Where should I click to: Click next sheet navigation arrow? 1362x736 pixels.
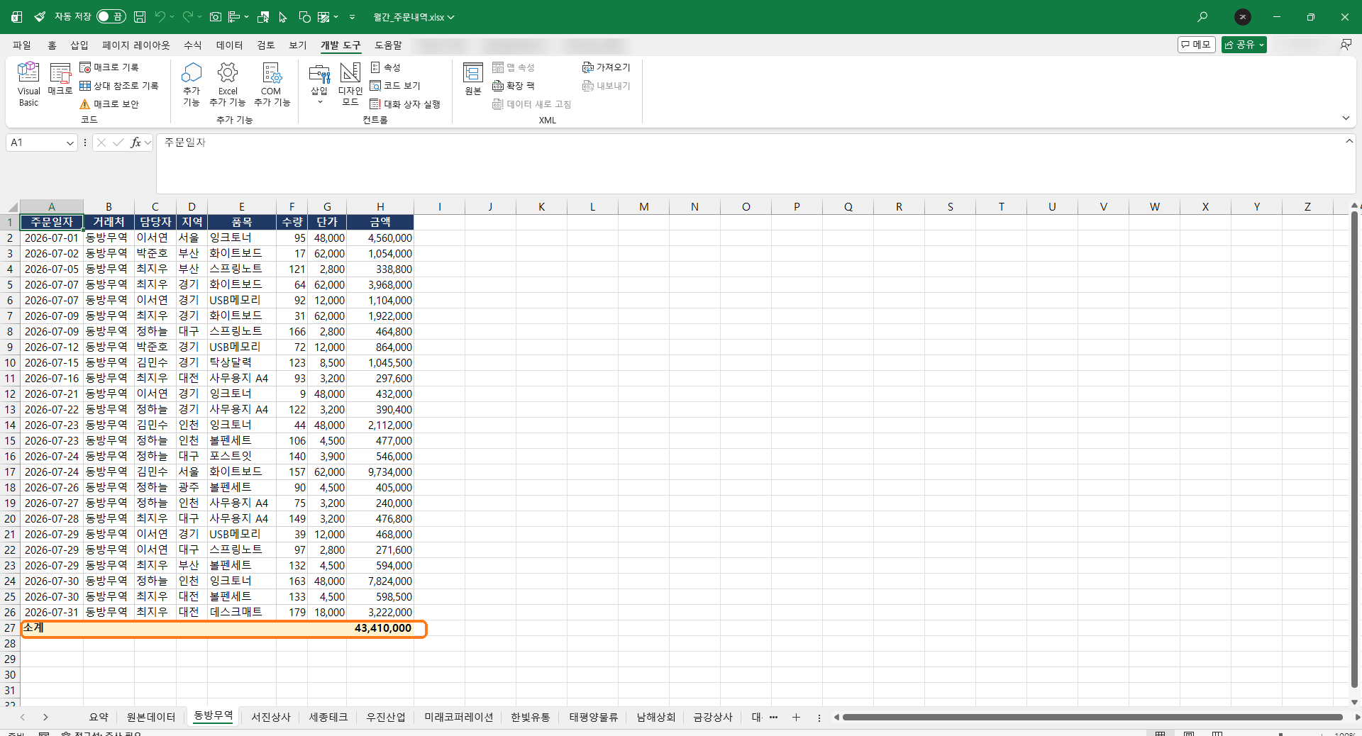tap(45, 718)
